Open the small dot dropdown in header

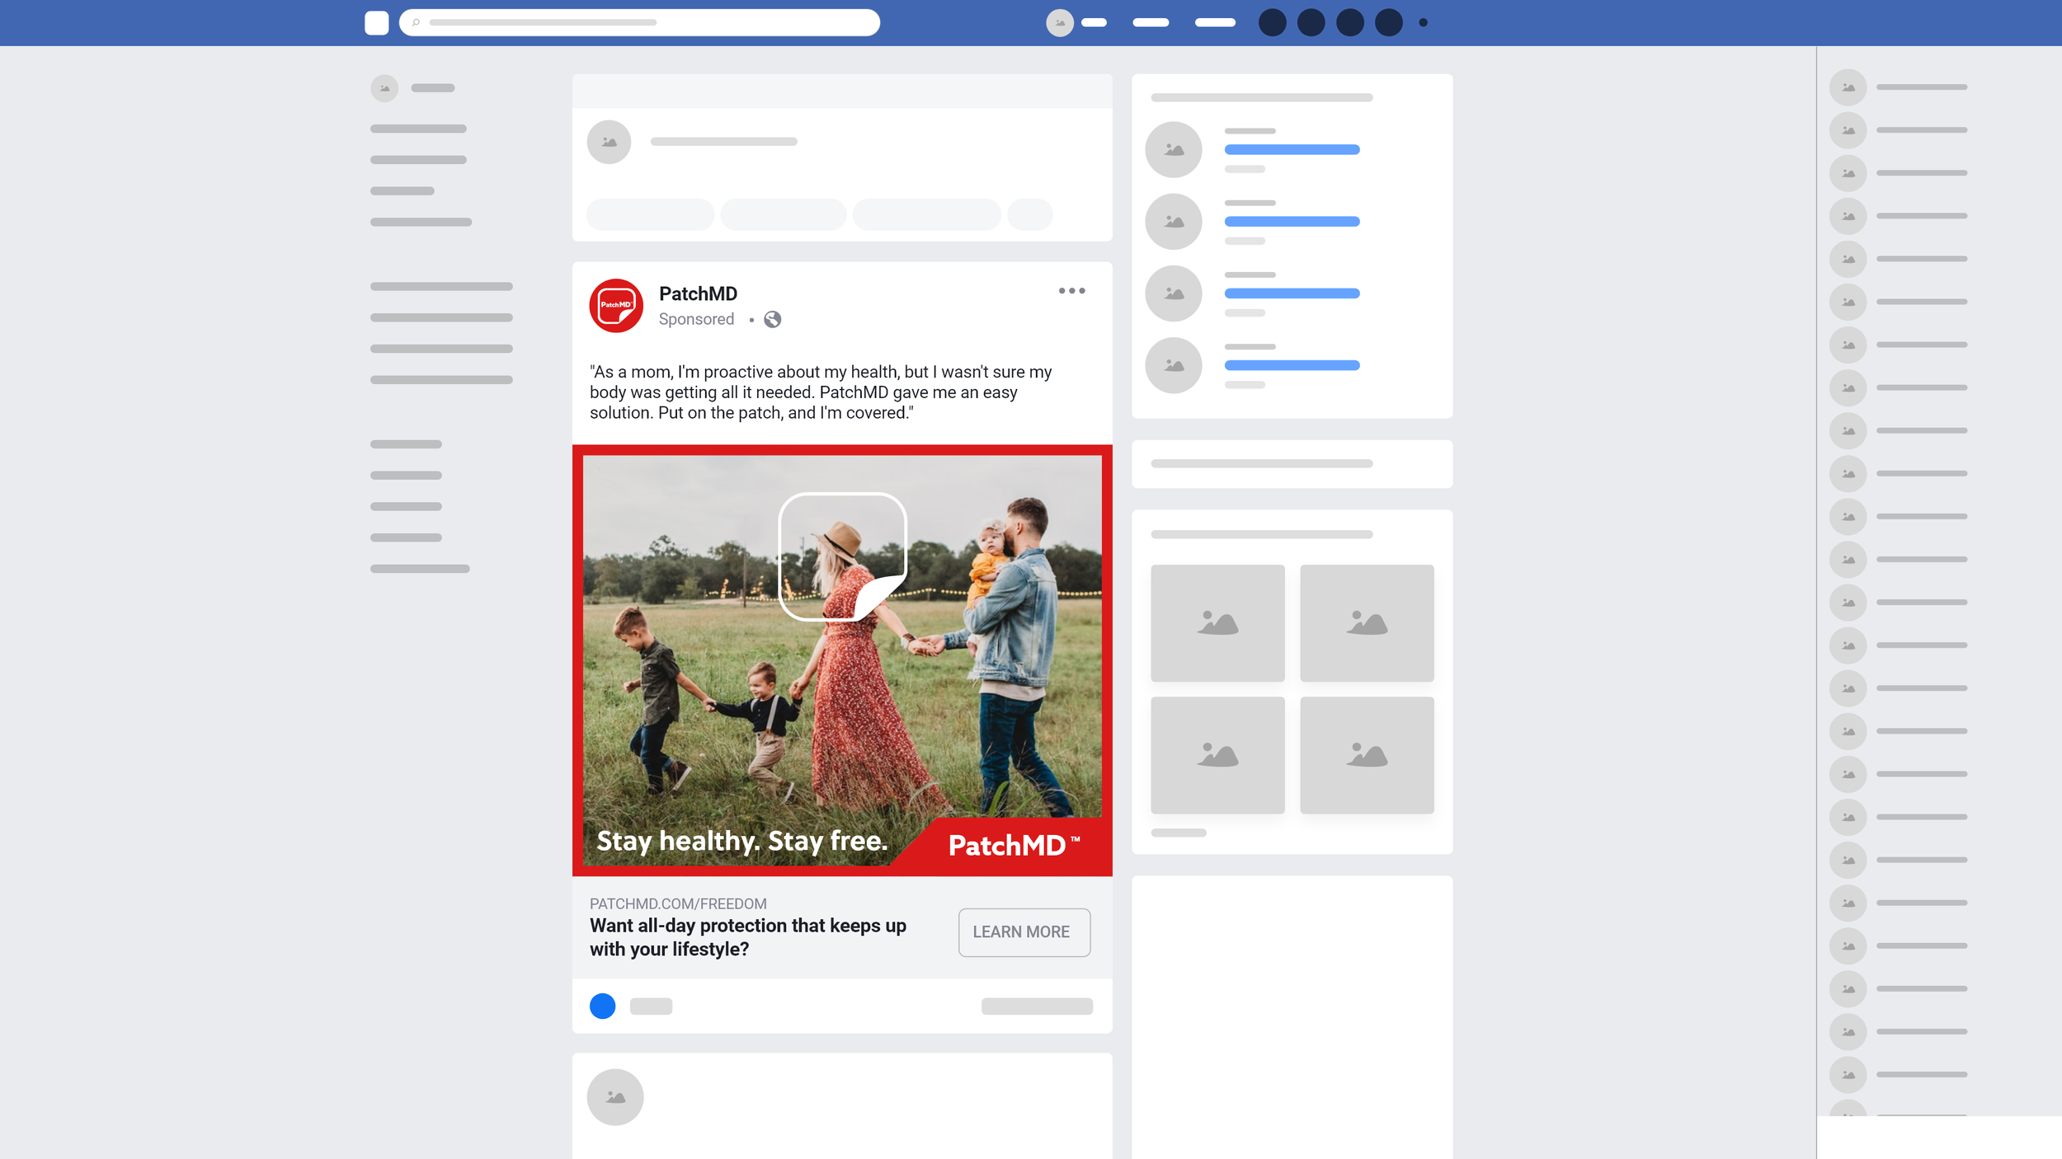point(1423,23)
